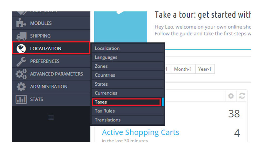Click the Advanced Parameters gears icon

pyautogui.click(x=21, y=74)
